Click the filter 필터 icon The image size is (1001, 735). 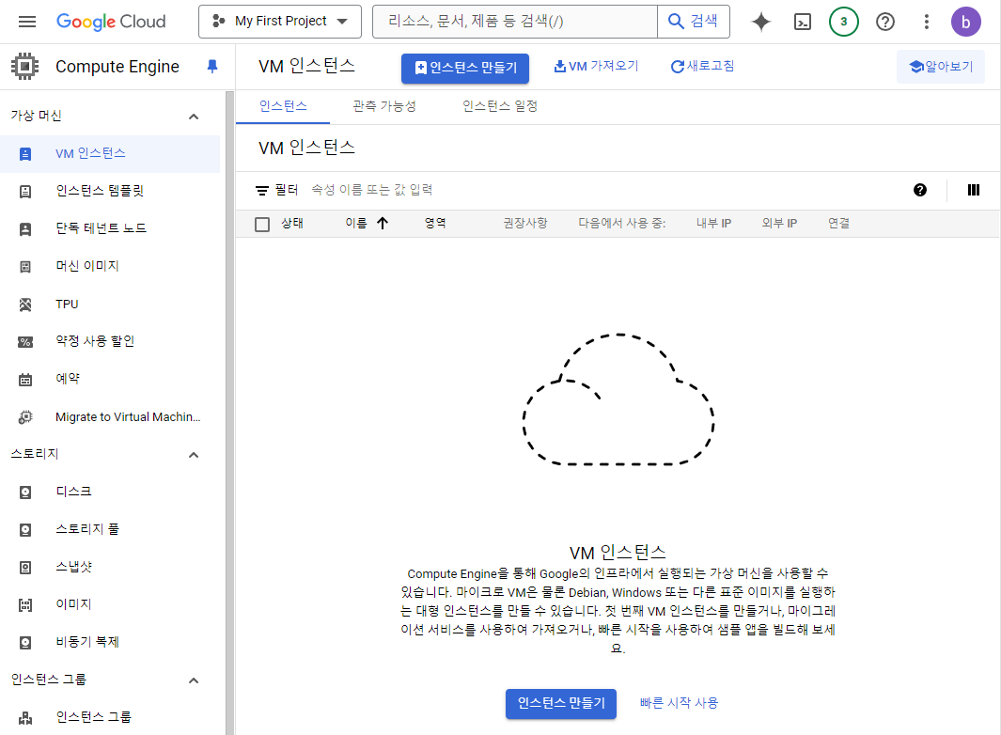[x=261, y=190]
